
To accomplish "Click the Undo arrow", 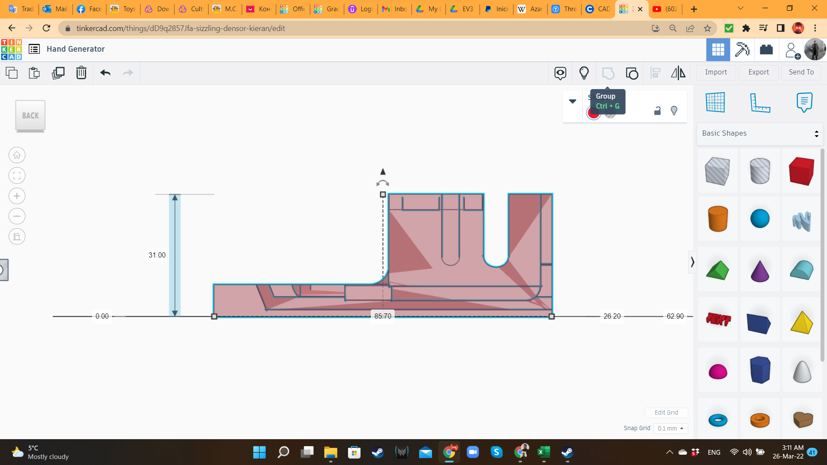I will [x=105, y=73].
